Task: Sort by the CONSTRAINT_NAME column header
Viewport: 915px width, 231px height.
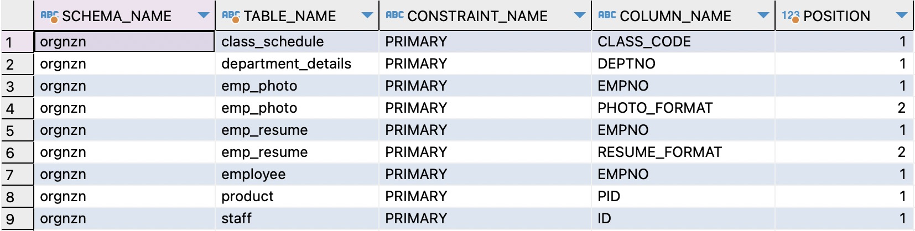Action: [x=477, y=16]
